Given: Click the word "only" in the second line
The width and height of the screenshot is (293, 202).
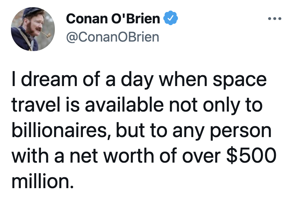Looking at the screenshot, I should click(x=221, y=106).
